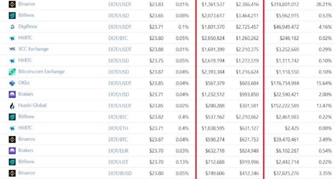Click the Bitcoin.com Exchange logo icon

coord(12,72)
